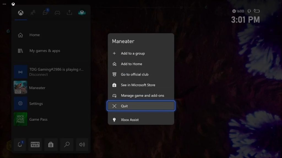Select the Maneater game in the guide list

pyautogui.click(x=51, y=88)
